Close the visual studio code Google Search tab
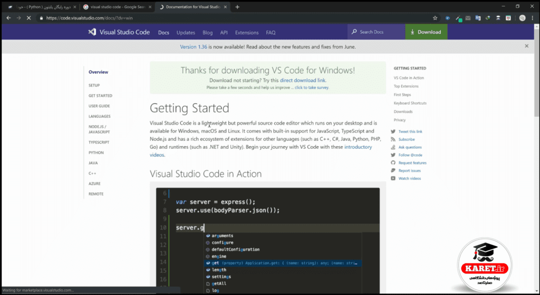Image resolution: width=540 pixels, height=295 pixels. pos(150,7)
